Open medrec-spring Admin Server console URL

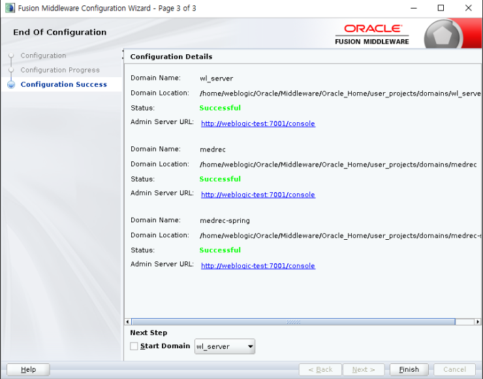(258, 266)
